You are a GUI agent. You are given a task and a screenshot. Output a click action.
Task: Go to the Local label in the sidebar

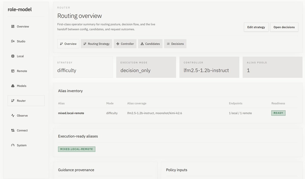pos(20,56)
